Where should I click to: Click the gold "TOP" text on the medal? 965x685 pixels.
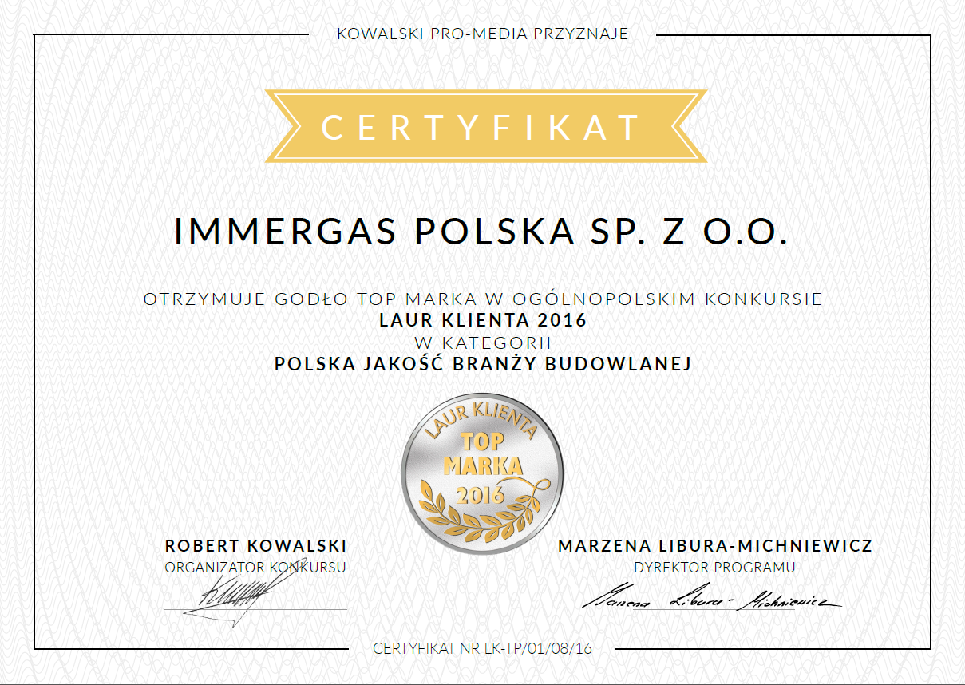pyautogui.click(x=482, y=441)
